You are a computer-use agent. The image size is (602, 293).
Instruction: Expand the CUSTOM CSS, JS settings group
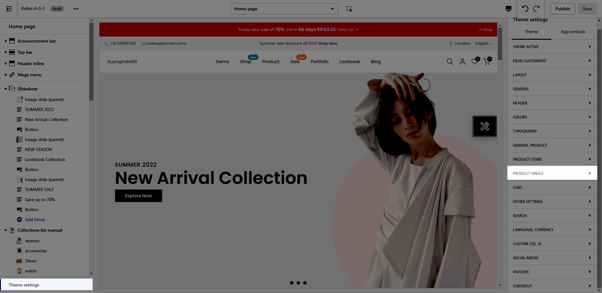point(552,244)
